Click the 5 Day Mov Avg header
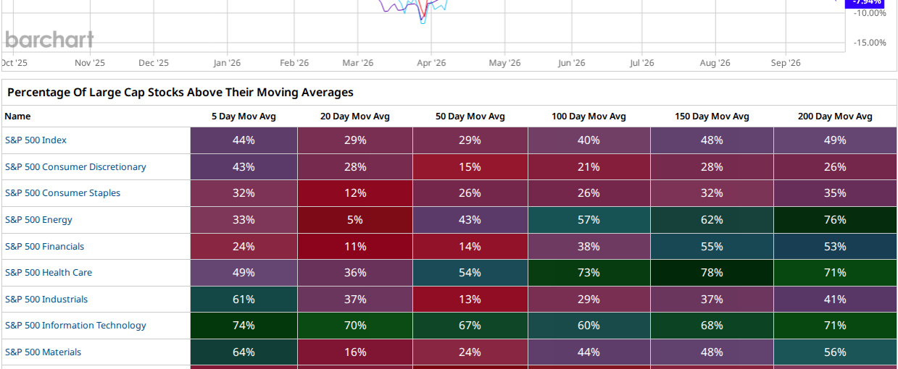Image resolution: width=898 pixels, height=369 pixels. [244, 116]
